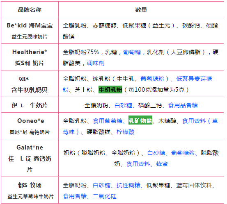Click the 乳化剂（大豆卵磷脂） text
This screenshot has width=227, height=204.
(x=176, y=52)
